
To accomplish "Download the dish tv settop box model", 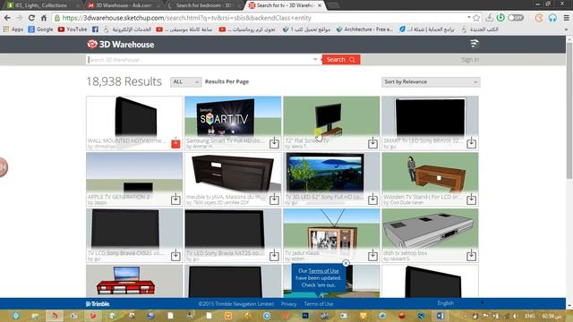I will pos(471,256).
